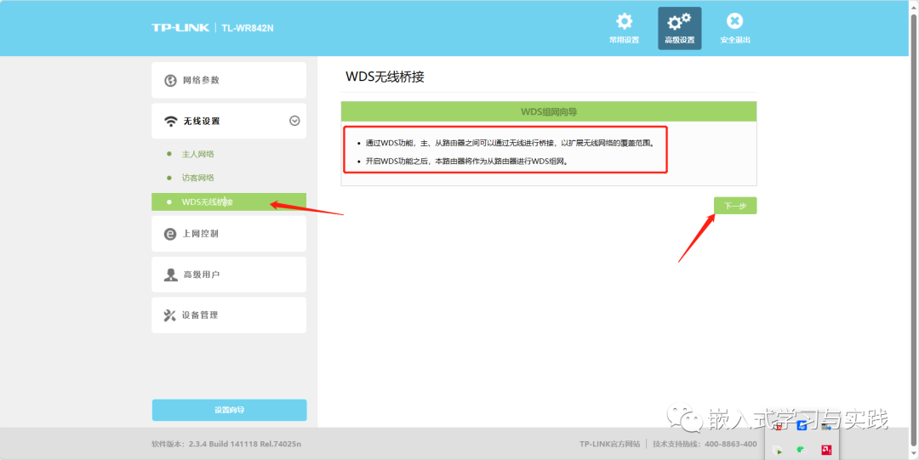This screenshot has width=919, height=460.
Task: Click the WeChat tray icon
Action: click(x=801, y=450)
